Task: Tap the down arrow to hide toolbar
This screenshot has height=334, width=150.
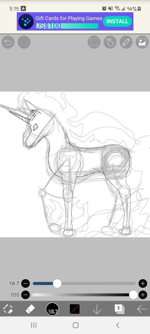Action: [x=97, y=309]
